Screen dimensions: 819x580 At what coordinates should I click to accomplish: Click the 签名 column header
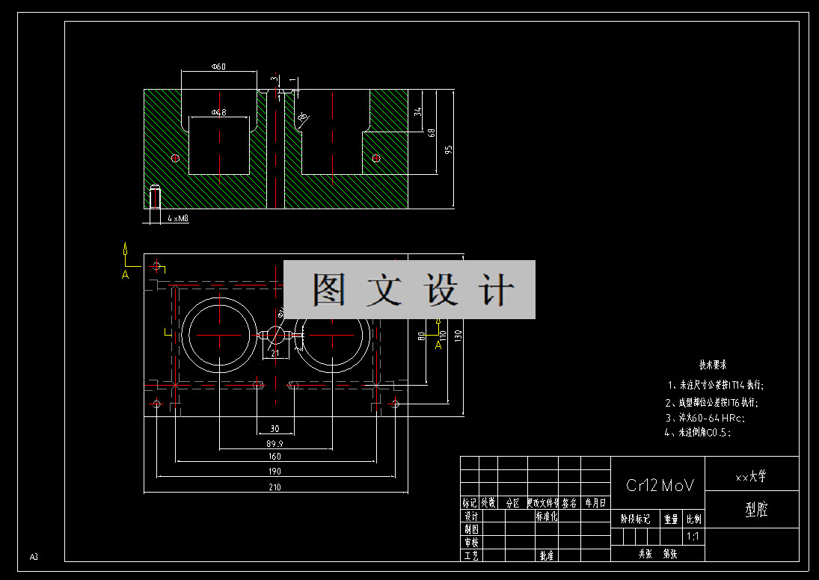[x=570, y=503]
